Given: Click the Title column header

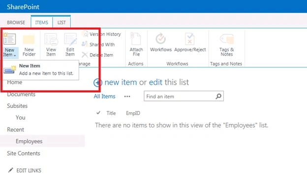Looking at the screenshot, I should pos(111,113).
